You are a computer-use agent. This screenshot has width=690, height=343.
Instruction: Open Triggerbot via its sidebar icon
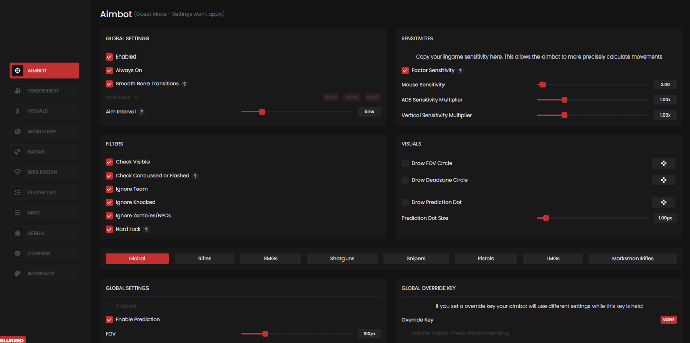tap(18, 91)
